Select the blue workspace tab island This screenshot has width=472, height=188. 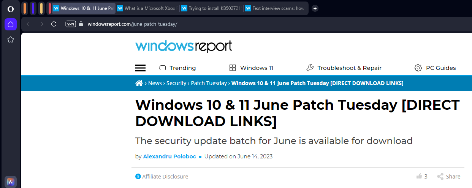click(33, 8)
